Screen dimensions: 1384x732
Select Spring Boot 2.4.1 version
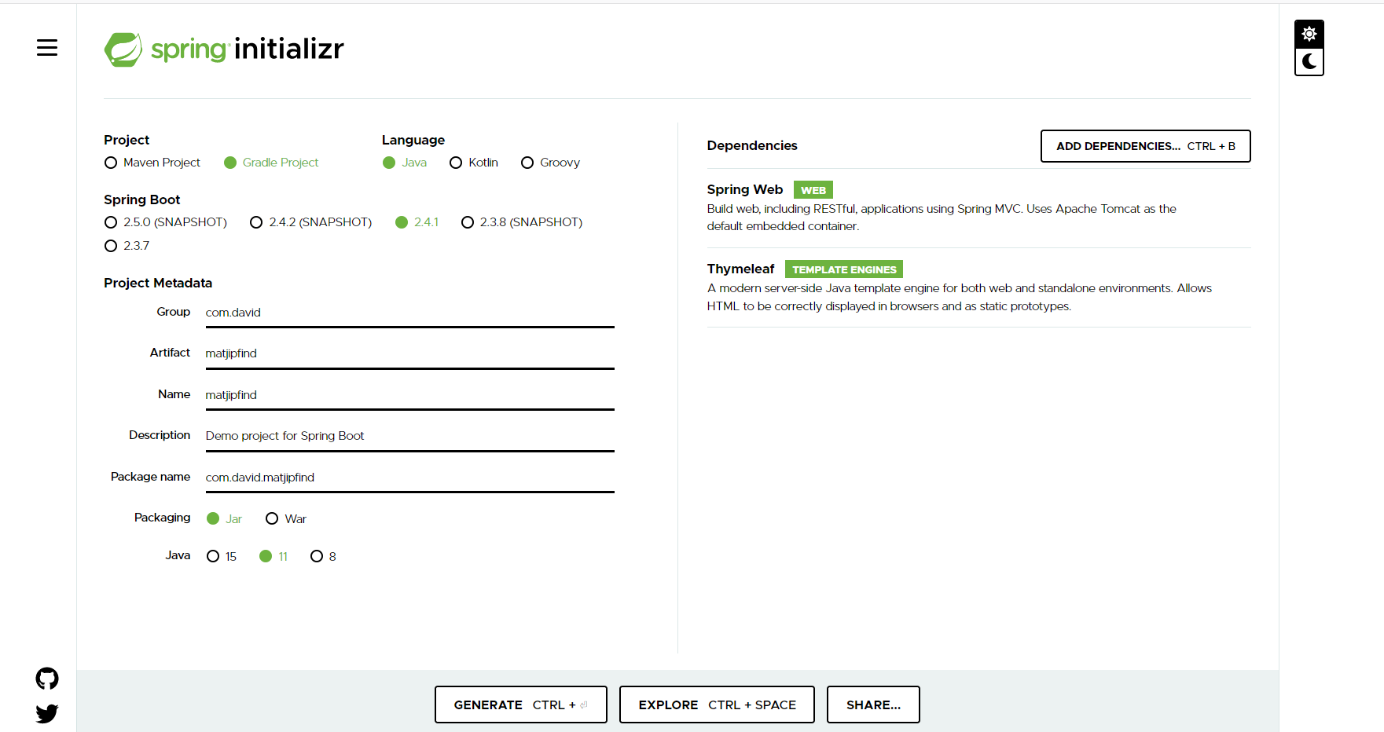click(417, 222)
